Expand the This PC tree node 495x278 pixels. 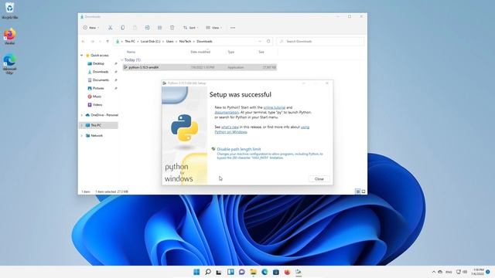(82, 125)
